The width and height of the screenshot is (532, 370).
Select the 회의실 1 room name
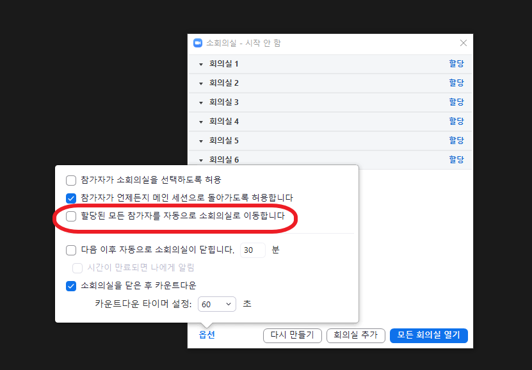[x=224, y=64]
